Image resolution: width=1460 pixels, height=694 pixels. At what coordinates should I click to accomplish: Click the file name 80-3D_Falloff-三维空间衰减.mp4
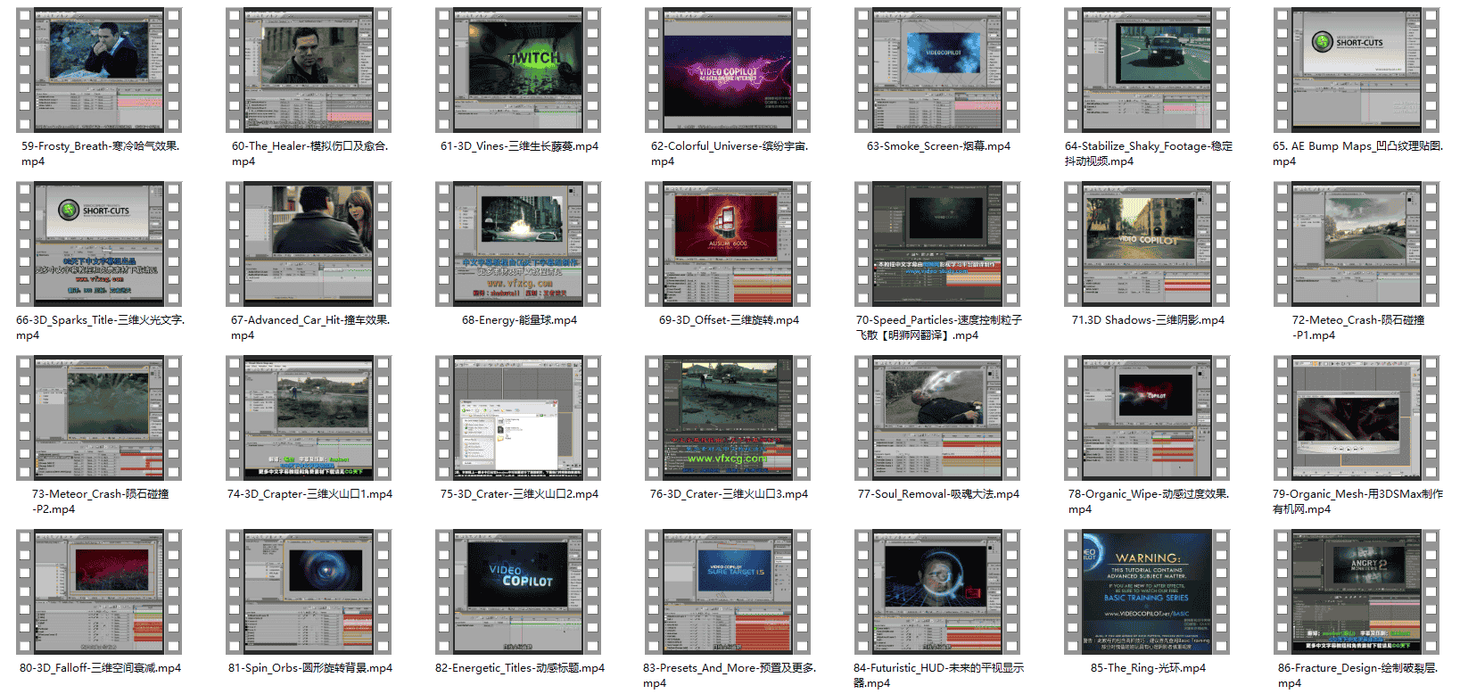[100, 668]
